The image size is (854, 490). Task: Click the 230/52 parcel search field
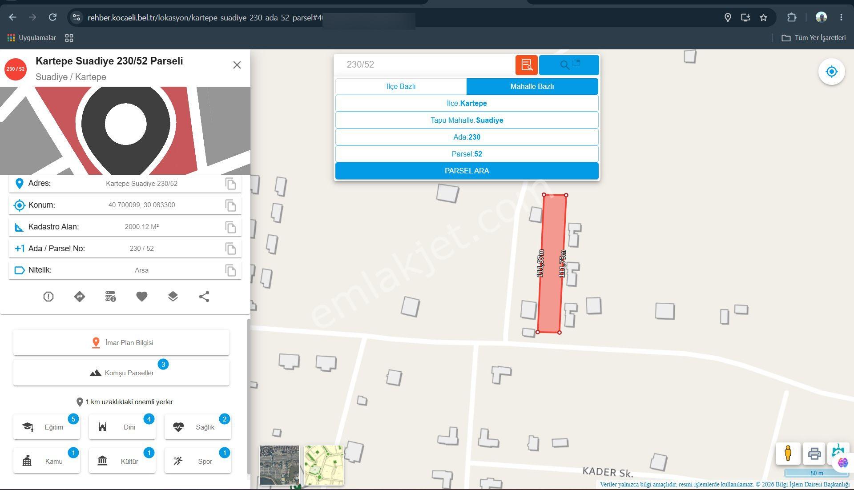pos(425,65)
